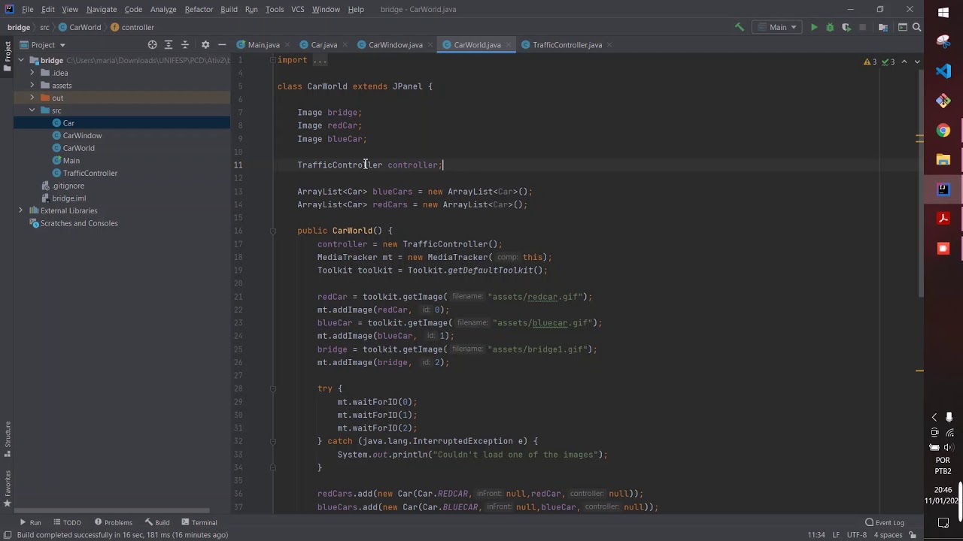Open the Favorites tool window stripe
This screenshot has height=541, width=963.
[x=8, y=489]
